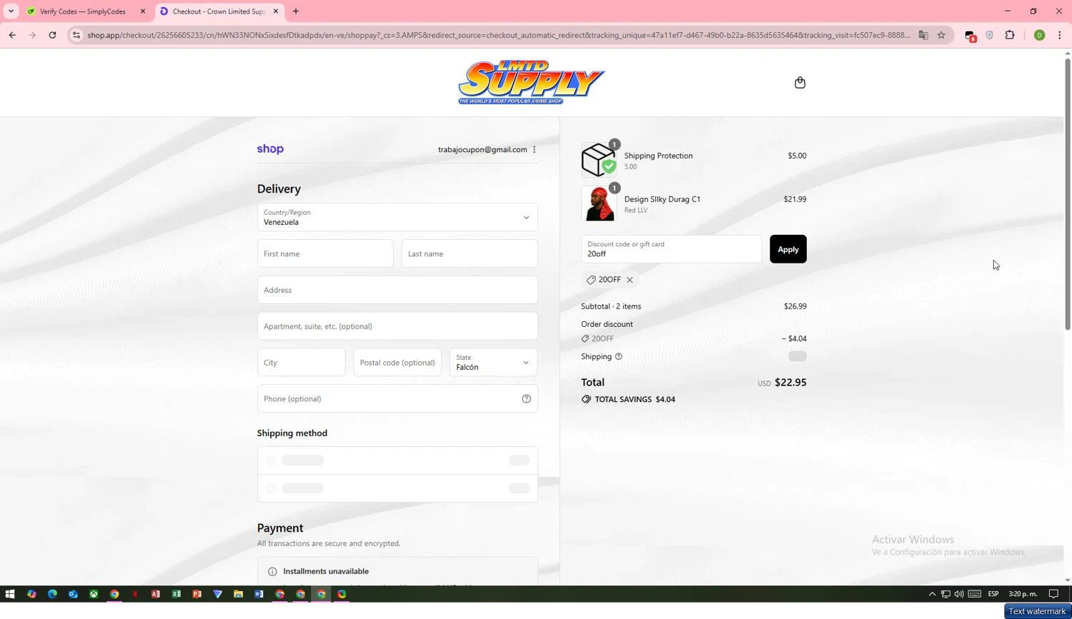Viewport: 1072px width, 619px height.
Task: Click the volume icon in system tray
Action: [x=959, y=594]
